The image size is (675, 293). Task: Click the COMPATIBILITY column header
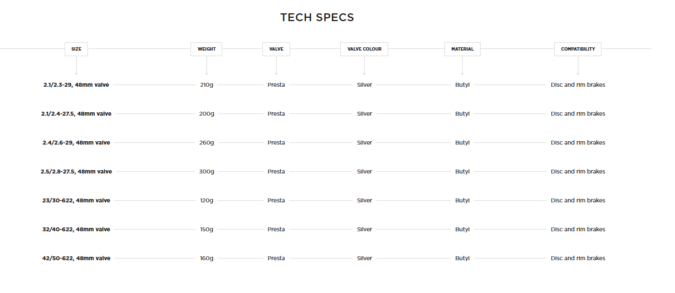coord(578,49)
